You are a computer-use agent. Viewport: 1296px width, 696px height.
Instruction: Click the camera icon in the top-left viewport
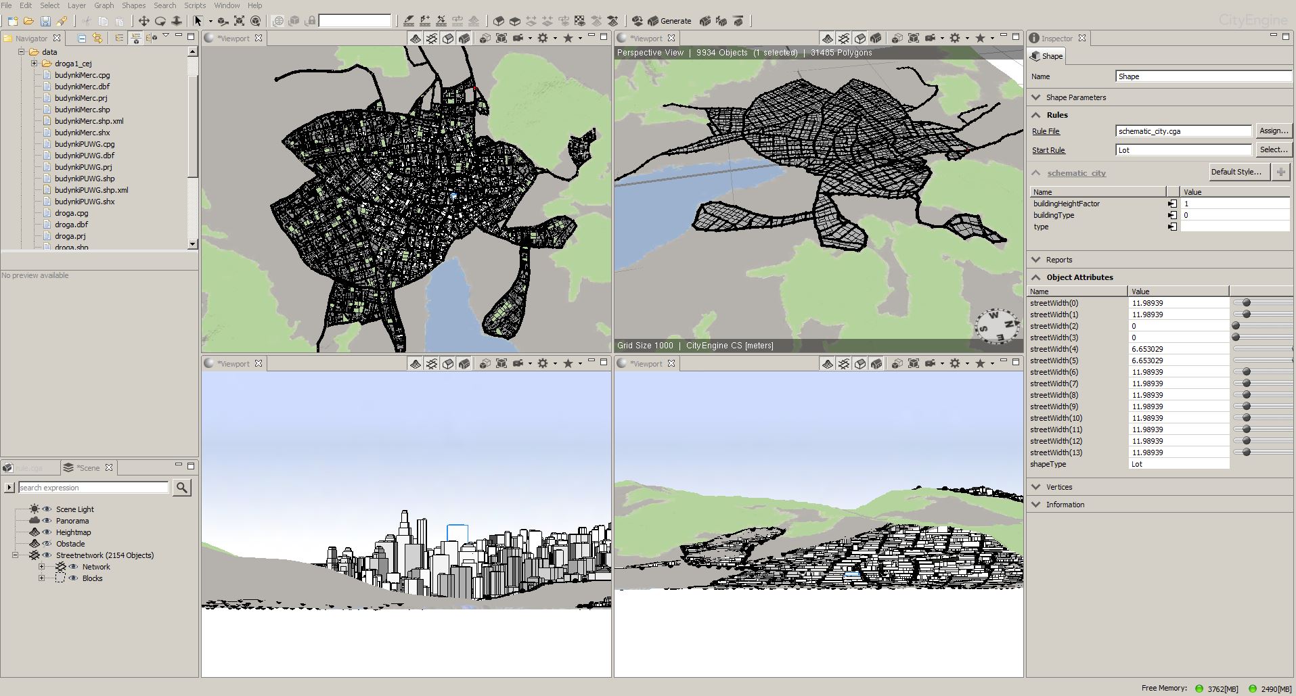pos(518,38)
